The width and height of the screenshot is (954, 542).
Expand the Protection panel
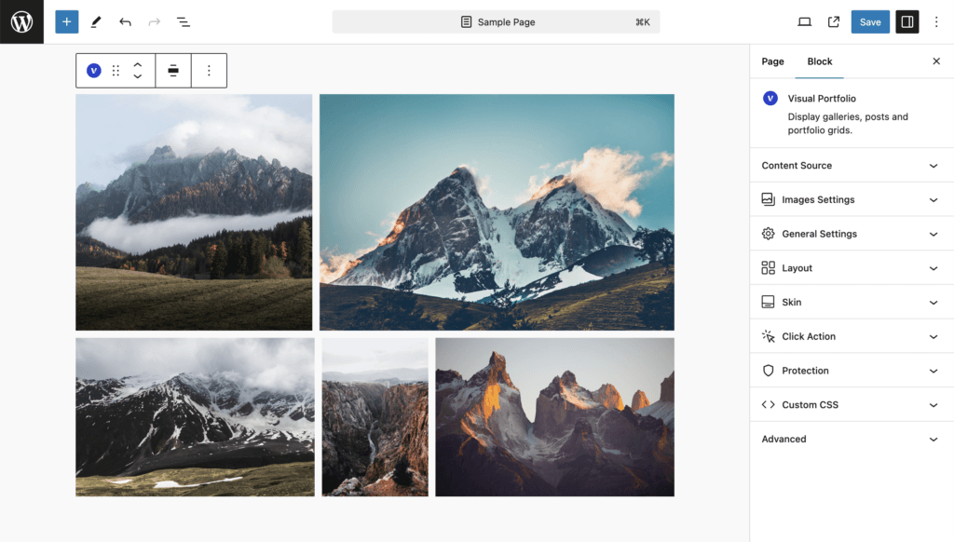pos(852,371)
